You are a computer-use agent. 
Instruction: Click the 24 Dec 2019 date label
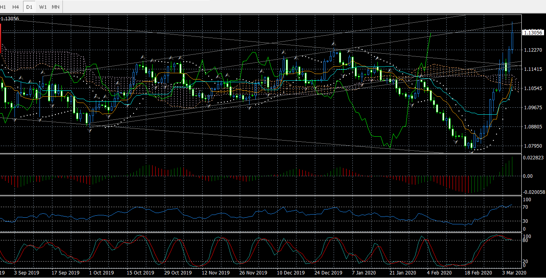point(329,273)
